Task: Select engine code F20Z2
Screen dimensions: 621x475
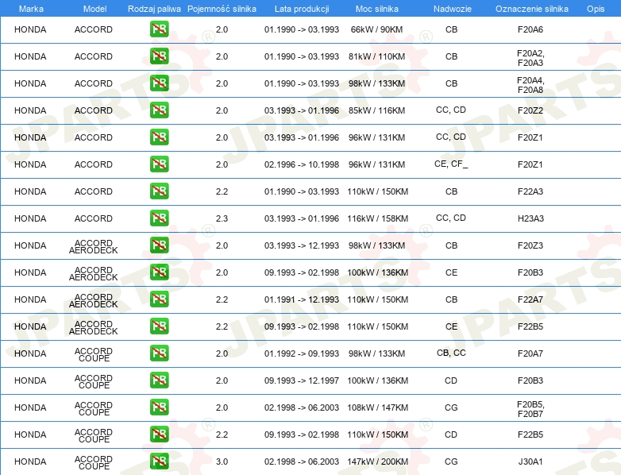Action: [530, 110]
